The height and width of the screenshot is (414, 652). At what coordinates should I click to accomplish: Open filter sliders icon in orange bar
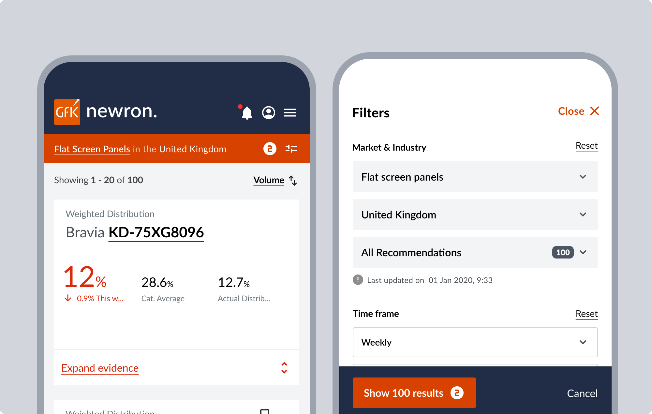point(291,149)
